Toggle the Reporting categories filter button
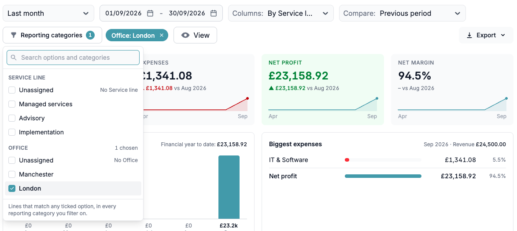 52,35
